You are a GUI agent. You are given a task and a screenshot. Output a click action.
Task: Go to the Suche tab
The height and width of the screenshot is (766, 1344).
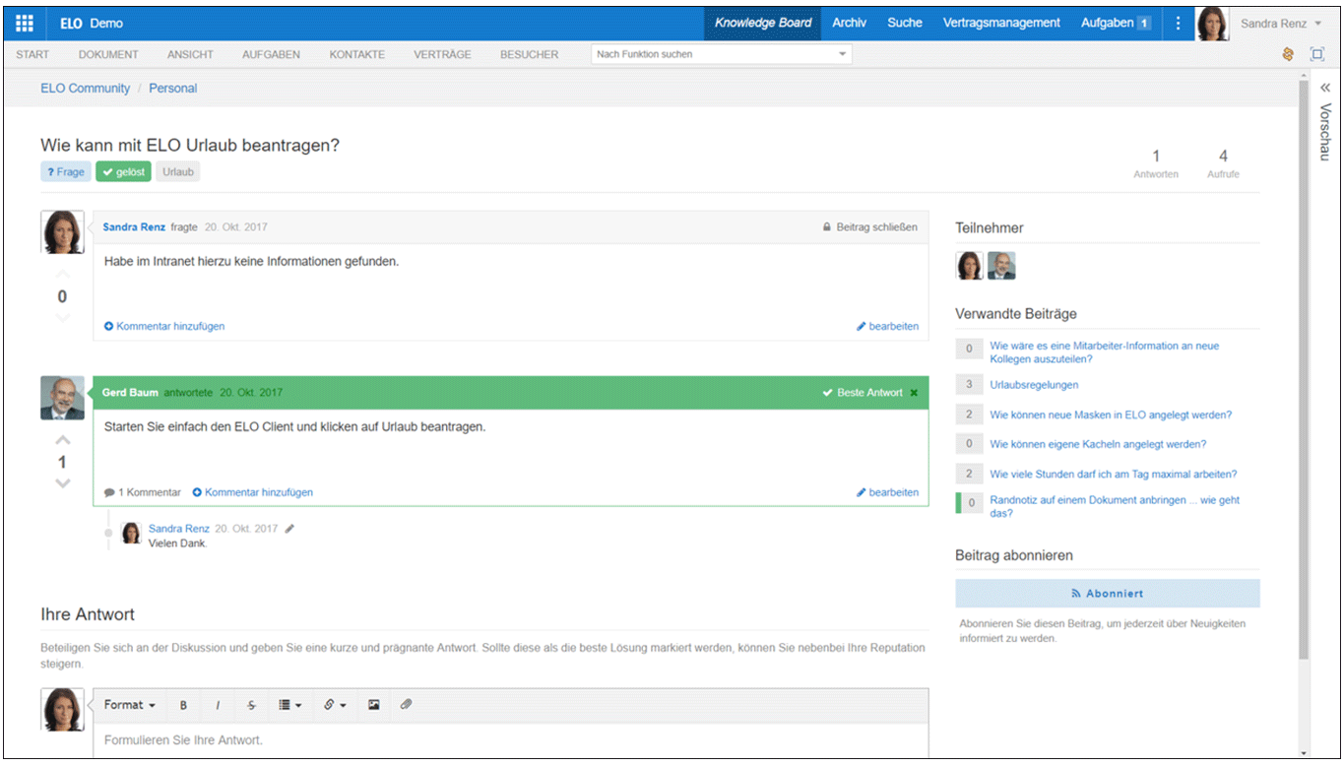(x=905, y=23)
